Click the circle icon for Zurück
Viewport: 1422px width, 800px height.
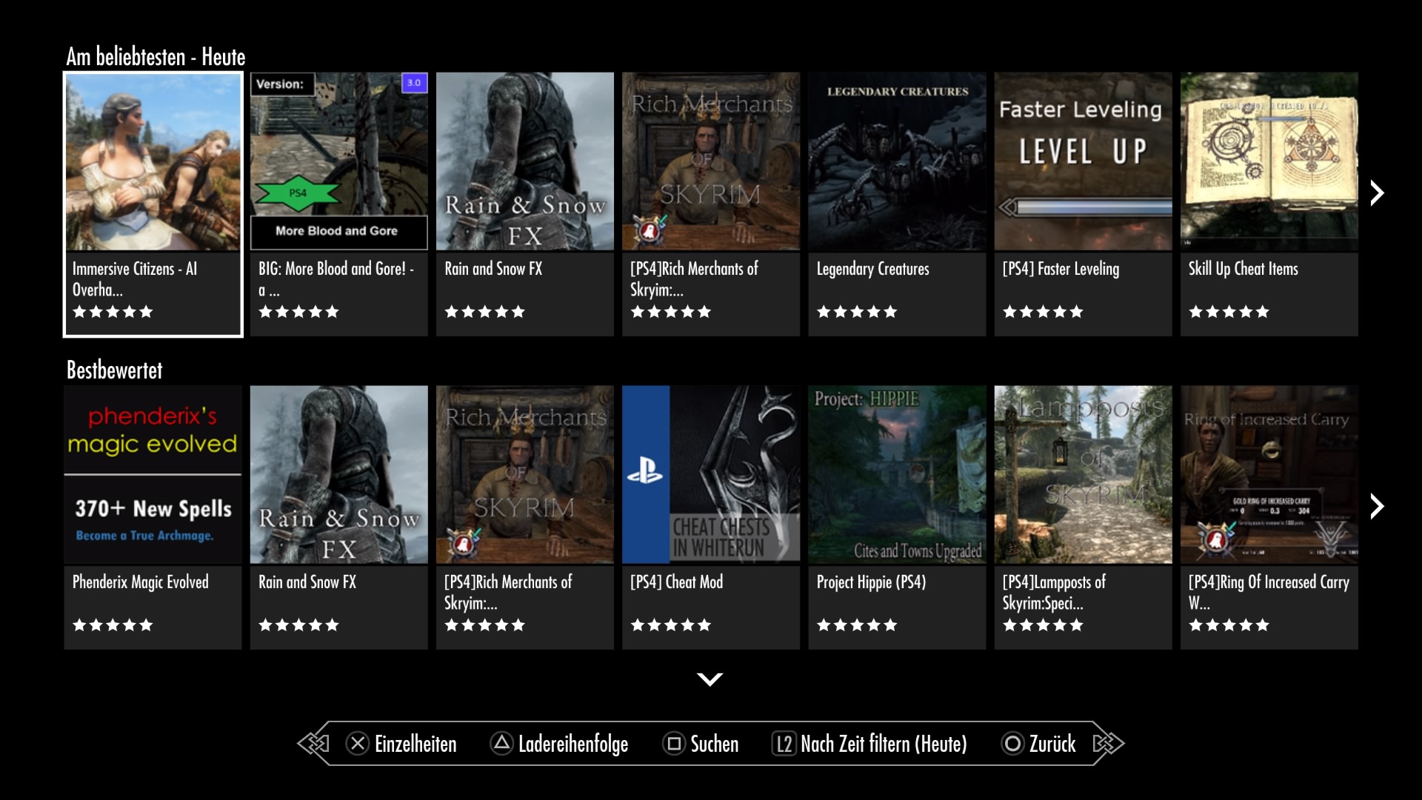tap(1012, 743)
